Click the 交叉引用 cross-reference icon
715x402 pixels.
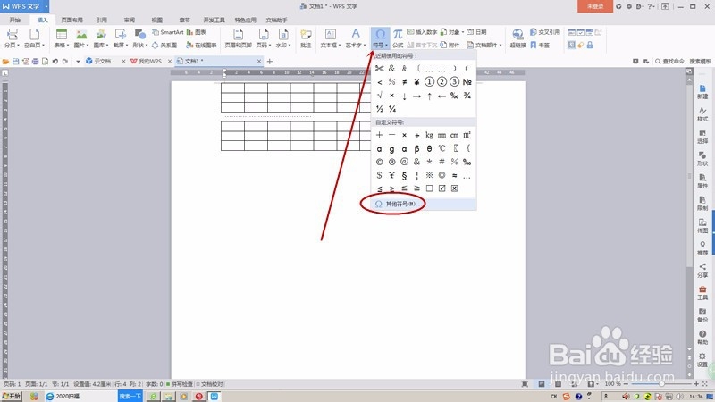point(544,32)
